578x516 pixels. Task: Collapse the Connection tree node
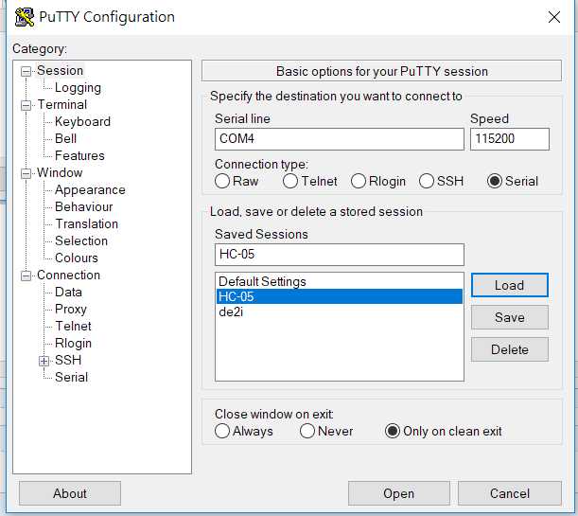click(26, 276)
